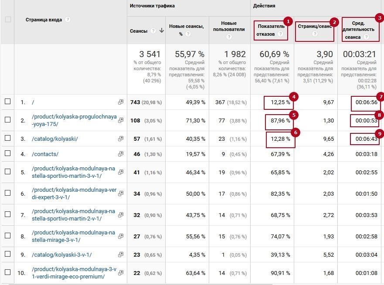Check the select-all checkbox in table header

click(7, 20)
